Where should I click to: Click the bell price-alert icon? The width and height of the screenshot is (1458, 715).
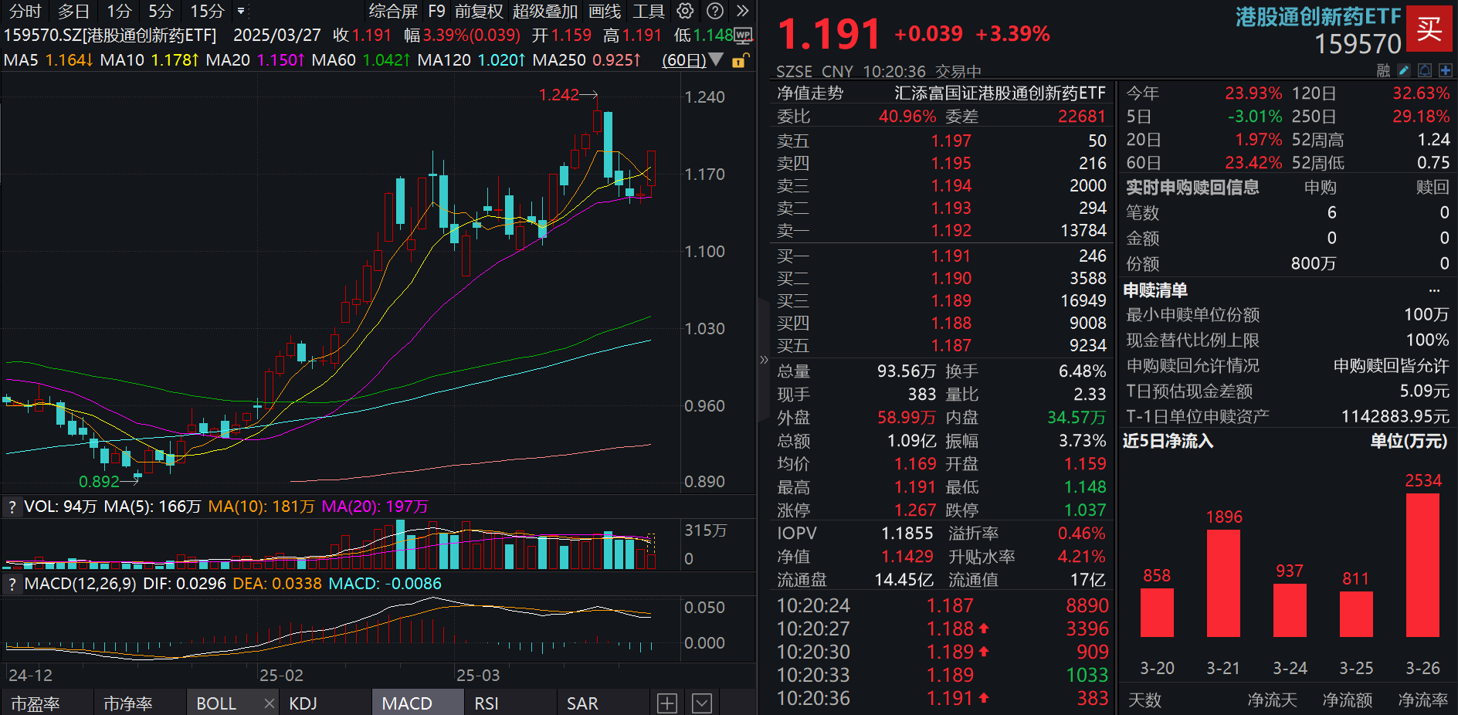pos(1425,69)
